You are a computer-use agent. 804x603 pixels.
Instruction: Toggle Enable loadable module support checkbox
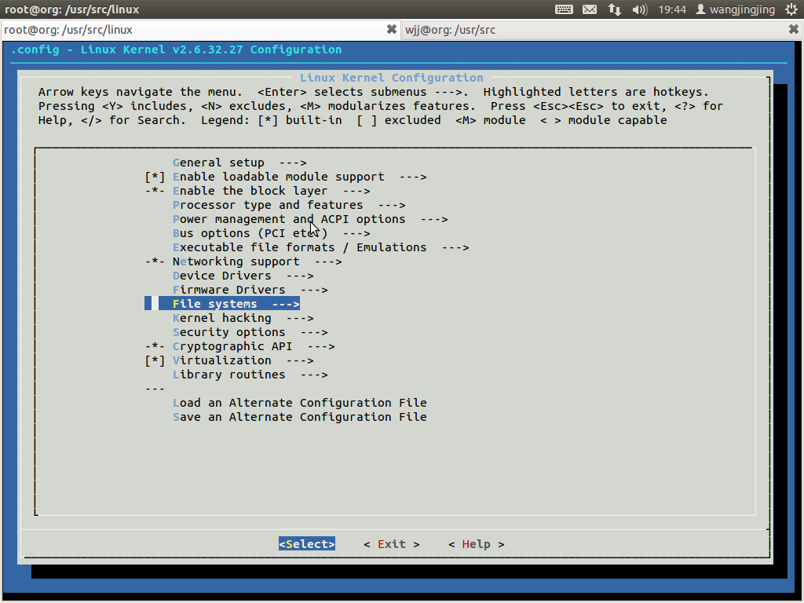[x=155, y=177]
